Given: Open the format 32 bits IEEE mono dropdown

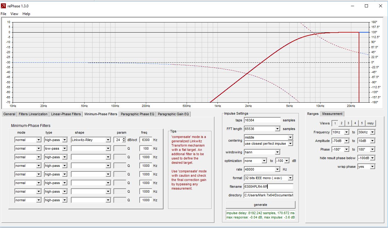Looking at the screenshot, I should (x=268, y=178).
